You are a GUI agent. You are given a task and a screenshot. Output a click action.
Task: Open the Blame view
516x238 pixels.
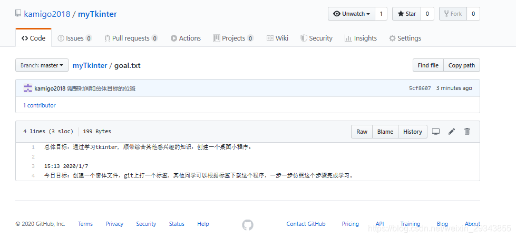coord(385,132)
